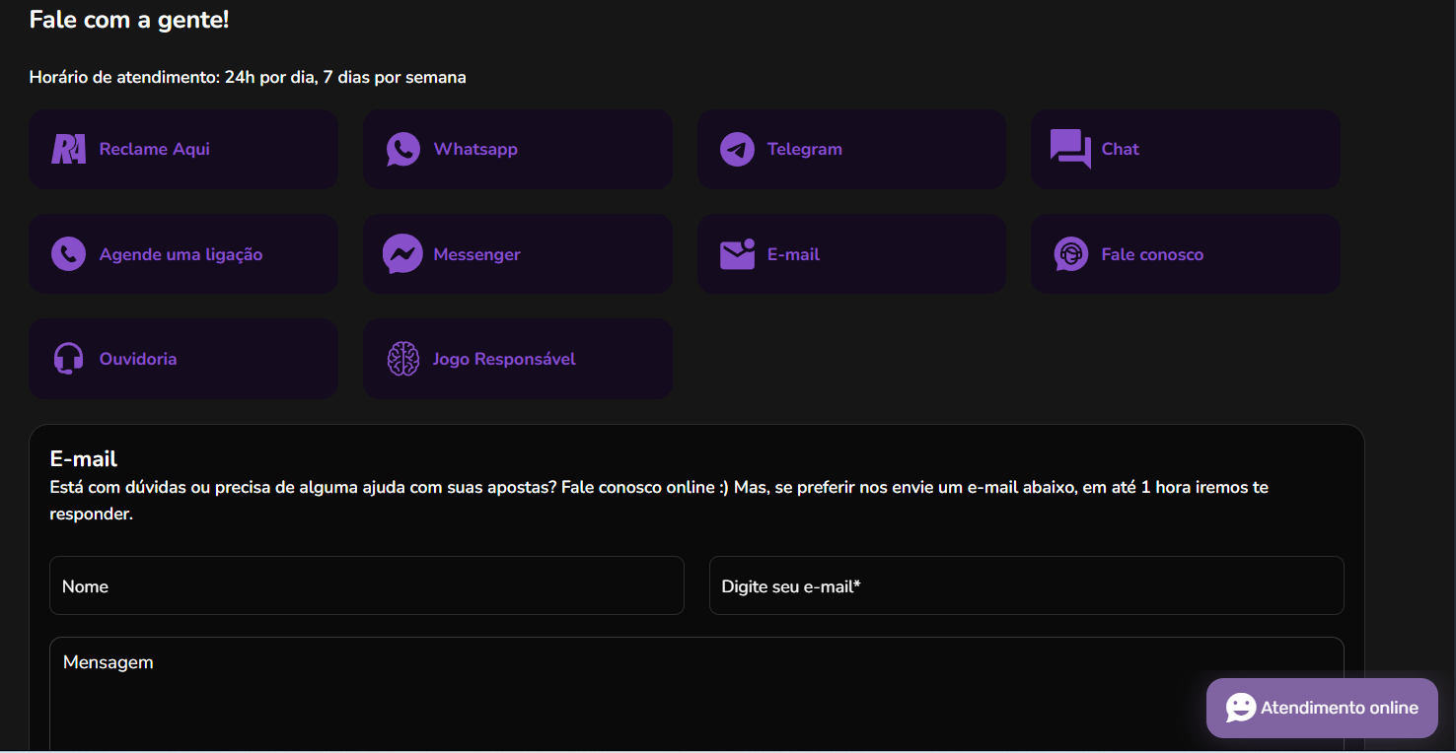This screenshot has width=1456, height=753.
Task: Select the Agende uma ligação option
Action: click(181, 254)
